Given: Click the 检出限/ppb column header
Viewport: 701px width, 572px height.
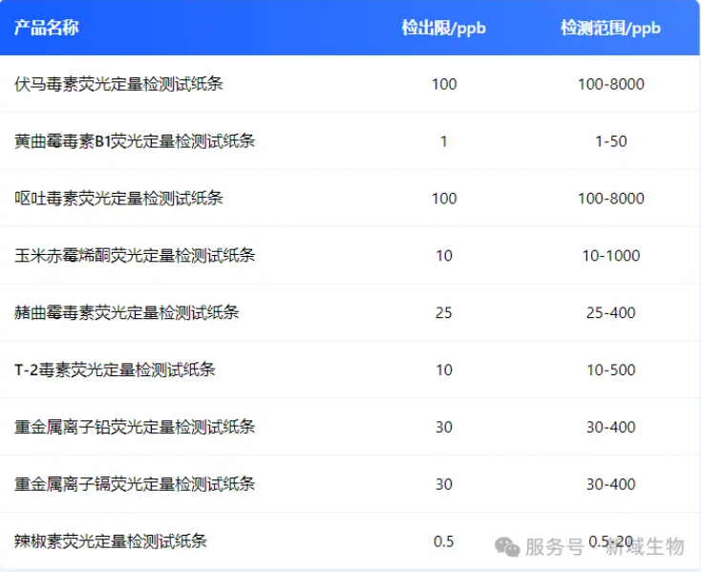Looking at the screenshot, I should click(443, 28).
